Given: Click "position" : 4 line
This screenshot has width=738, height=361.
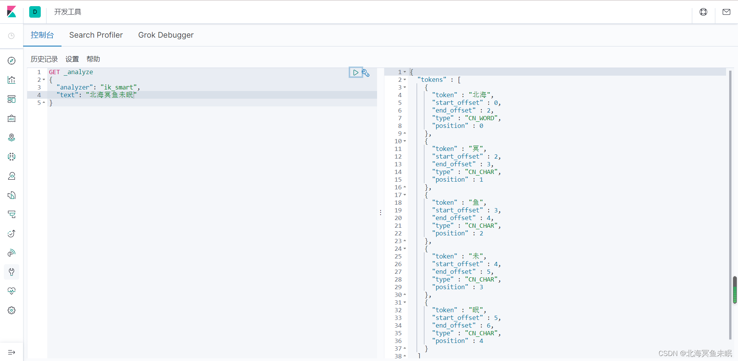Looking at the screenshot, I should [457, 341].
